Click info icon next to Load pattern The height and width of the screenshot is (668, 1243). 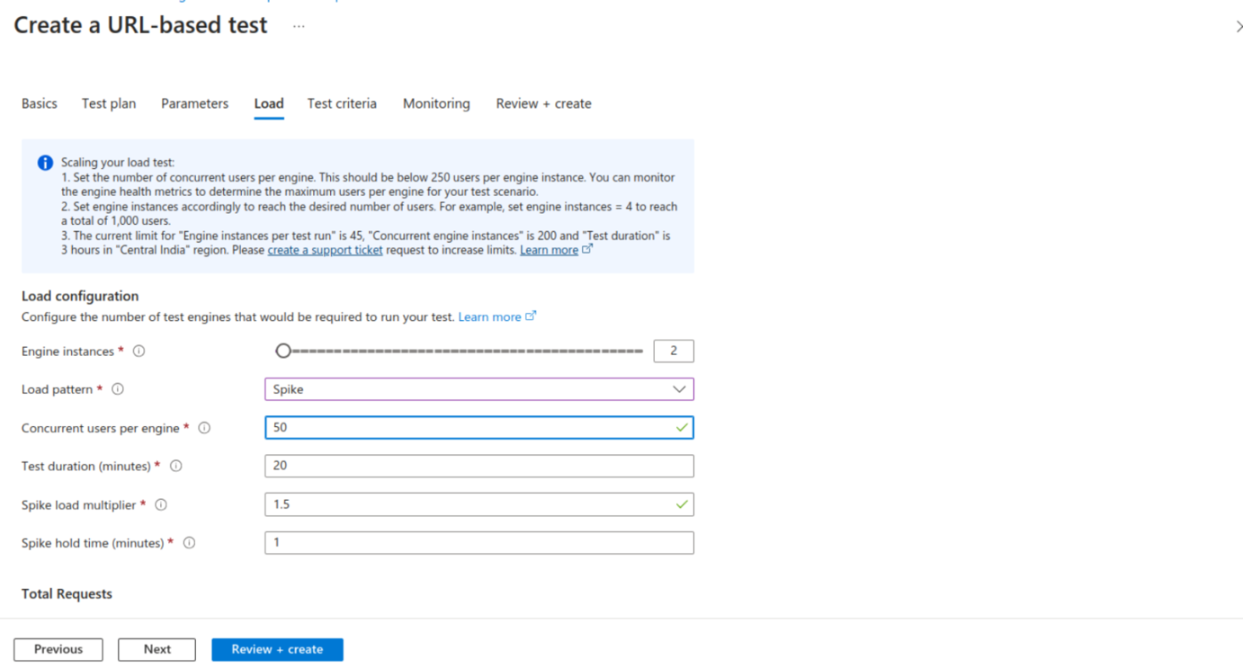point(118,389)
